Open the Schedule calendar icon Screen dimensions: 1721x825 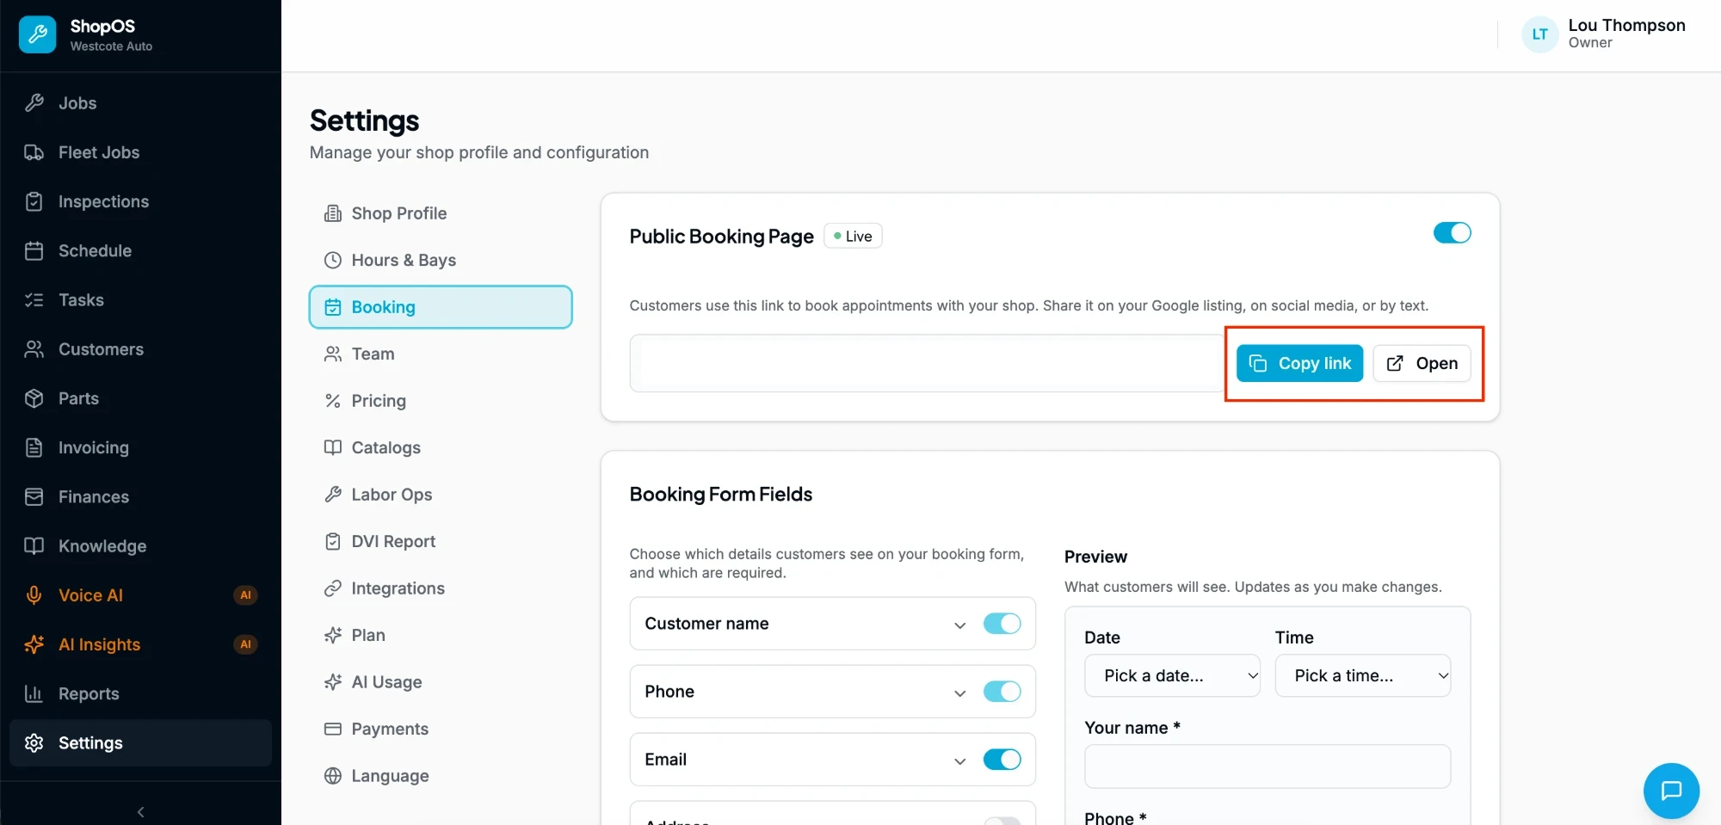pyautogui.click(x=34, y=250)
